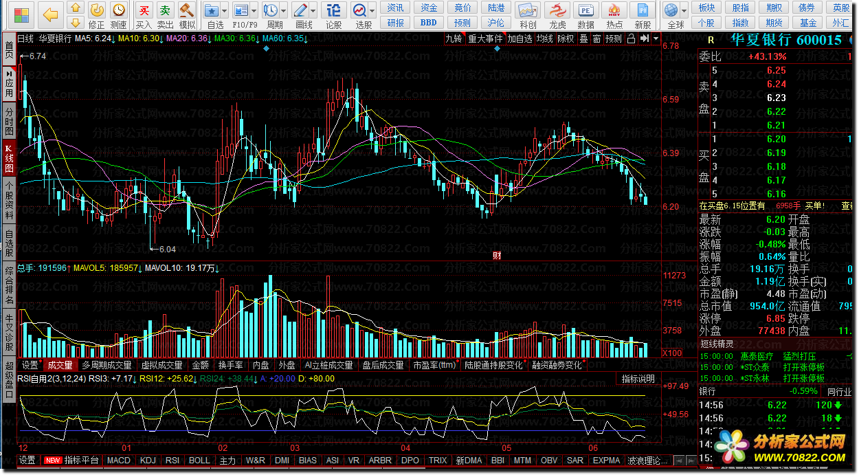Select the BOLL indicator tab
Image resolution: width=859 pixels, height=475 pixels.
(x=199, y=461)
